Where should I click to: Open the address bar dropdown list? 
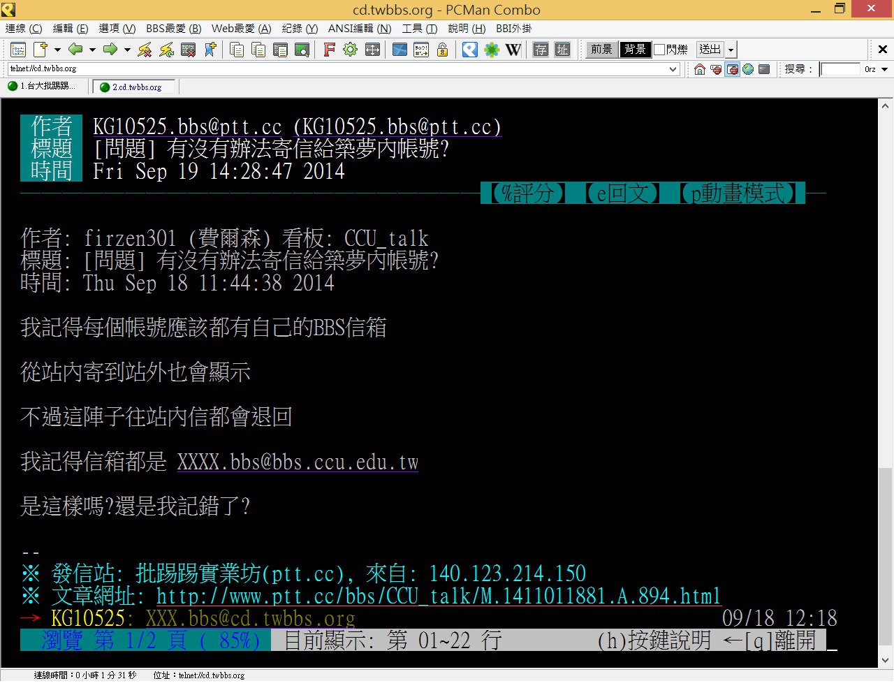coord(673,69)
